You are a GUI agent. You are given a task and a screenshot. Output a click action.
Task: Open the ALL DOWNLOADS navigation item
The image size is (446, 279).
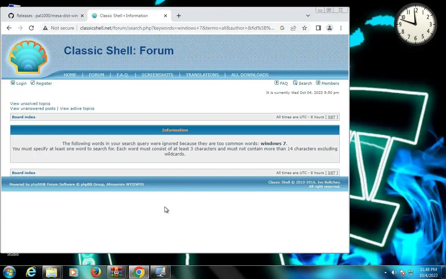tap(250, 75)
